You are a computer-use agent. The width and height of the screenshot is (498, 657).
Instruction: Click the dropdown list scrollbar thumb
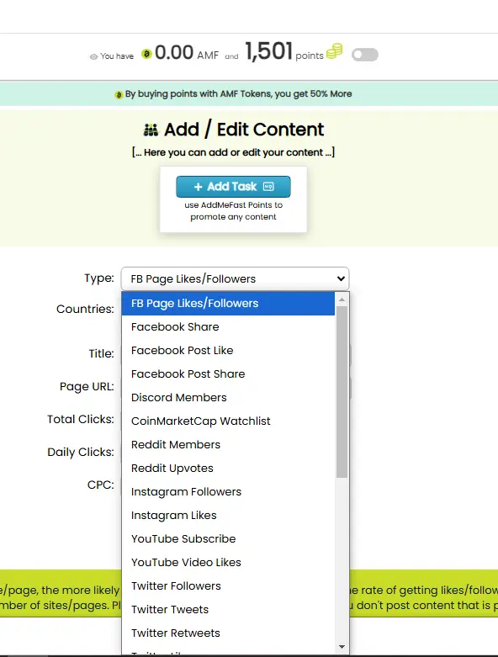click(342, 392)
